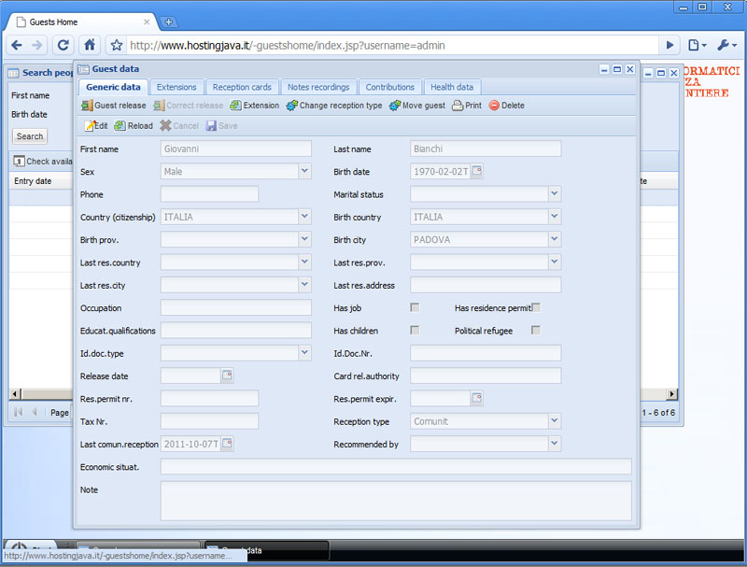
Task: Expand the Reception type dropdown
Action: click(x=555, y=421)
